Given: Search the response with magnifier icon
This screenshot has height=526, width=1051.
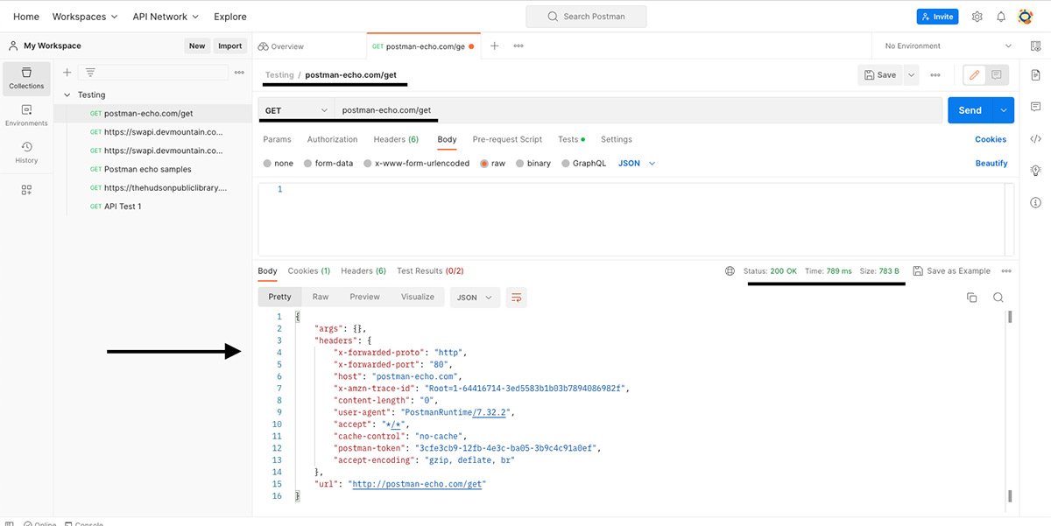Looking at the screenshot, I should (x=998, y=298).
